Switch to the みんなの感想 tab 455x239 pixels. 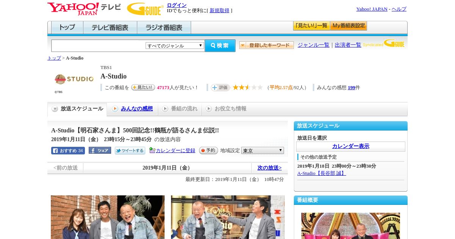tap(133, 109)
